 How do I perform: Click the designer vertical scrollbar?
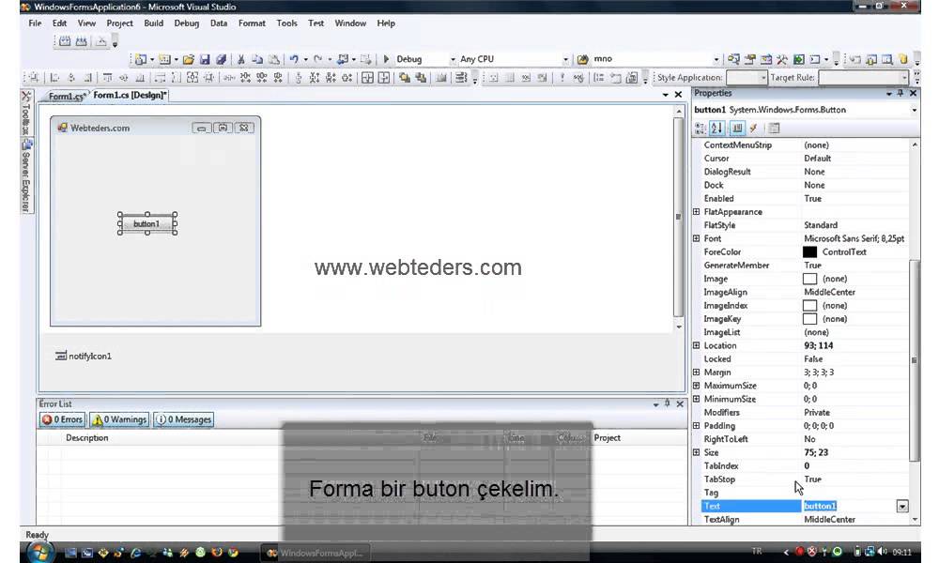(x=679, y=217)
